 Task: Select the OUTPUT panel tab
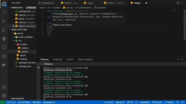pyautogui.click(x=70, y=60)
